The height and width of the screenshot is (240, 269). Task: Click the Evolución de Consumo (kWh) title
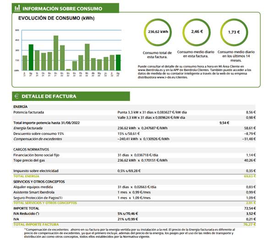click(x=56, y=18)
